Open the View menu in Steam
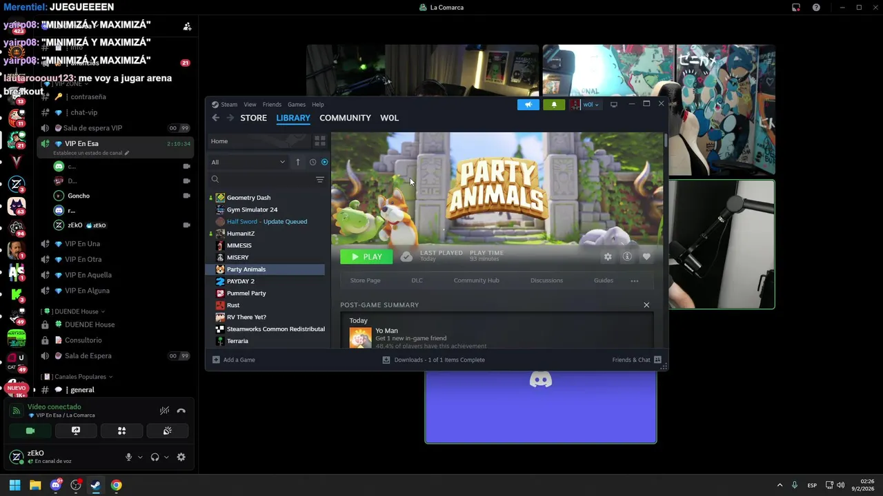This screenshot has width=883, height=496. 250,105
